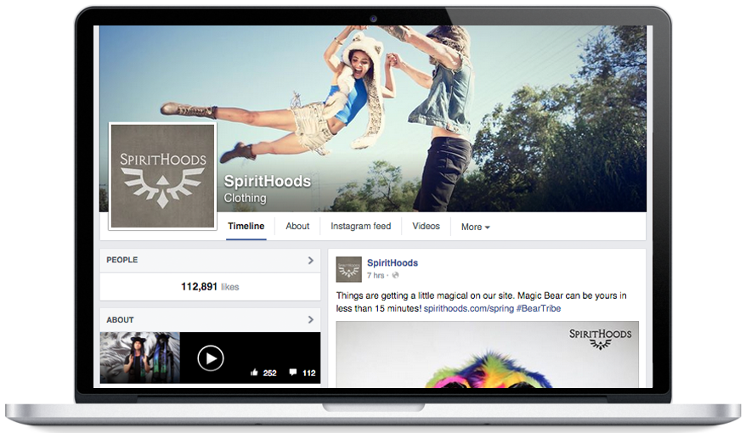Open the post author's small avatar
Screen dimensions: 746x433
click(348, 269)
